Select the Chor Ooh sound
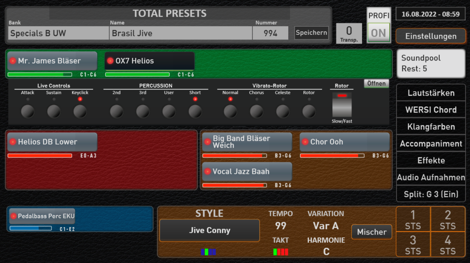Image resolution: width=470 pixels, height=263 pixels. pyautogui.click(x=344, y=142)
